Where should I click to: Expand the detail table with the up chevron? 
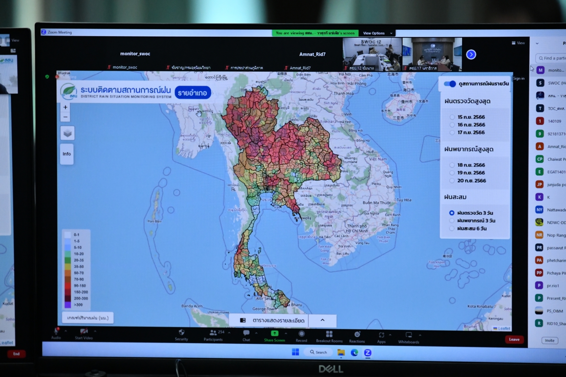tap(323, 320)
